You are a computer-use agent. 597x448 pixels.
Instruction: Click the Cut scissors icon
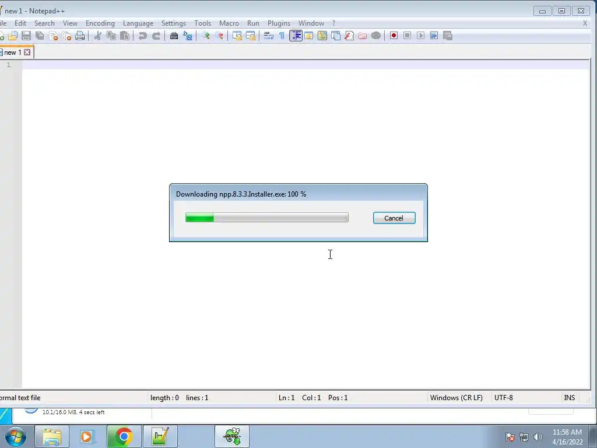[98, 36]
